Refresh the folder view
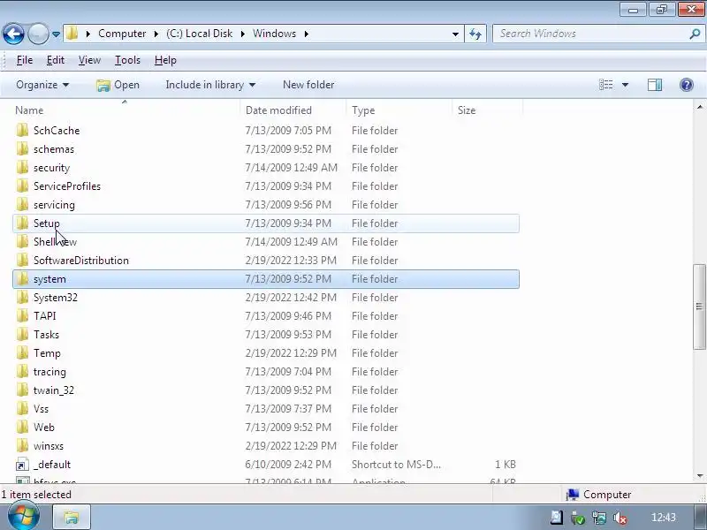707x530 pixels. click(475, 34)
